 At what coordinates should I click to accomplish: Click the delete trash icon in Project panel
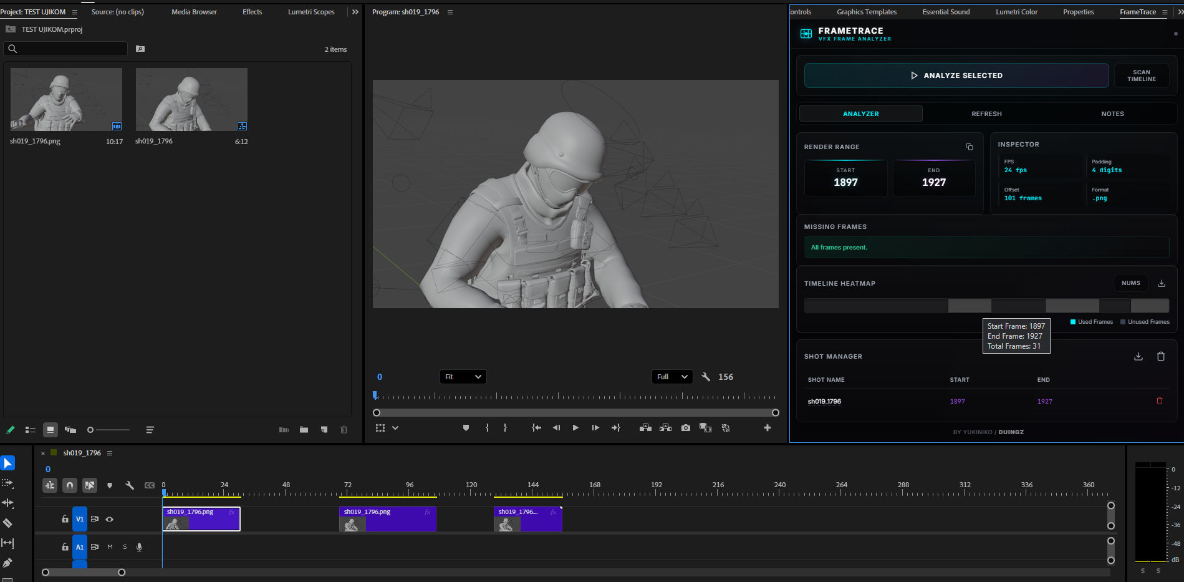click(344, 430)
